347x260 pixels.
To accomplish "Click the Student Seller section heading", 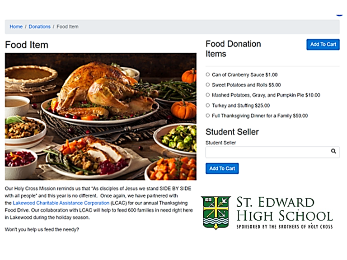I will [x=232, y=132].
